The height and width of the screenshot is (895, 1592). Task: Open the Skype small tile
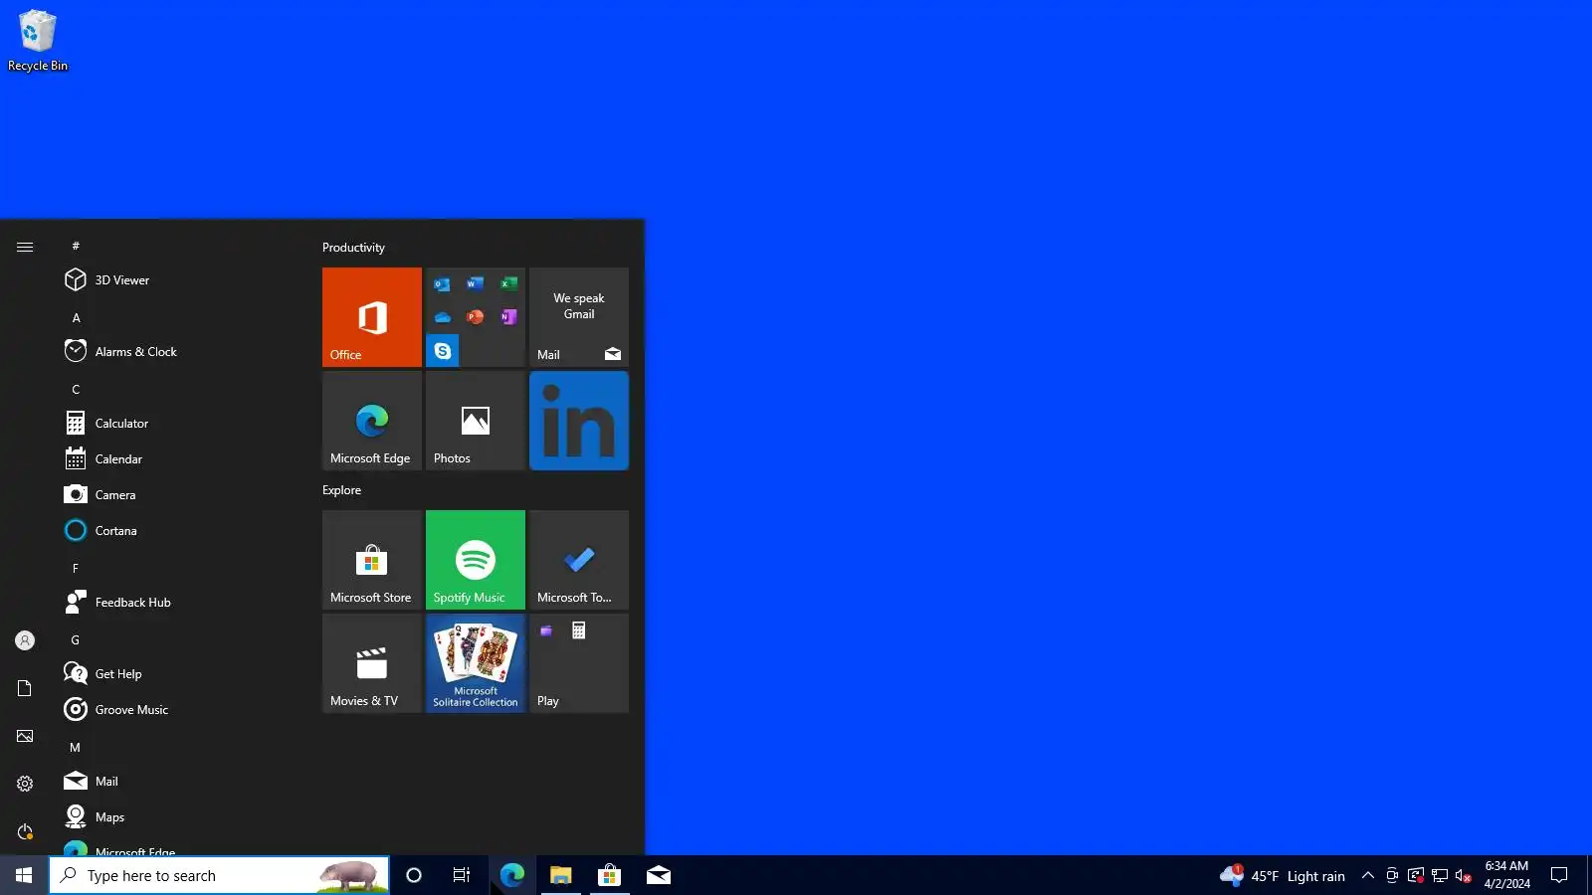(442, 351)
